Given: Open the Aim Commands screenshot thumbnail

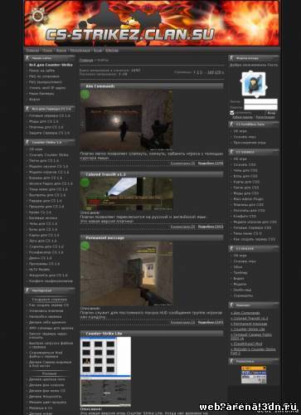Looking at the screenshot, I should [126, 120].
